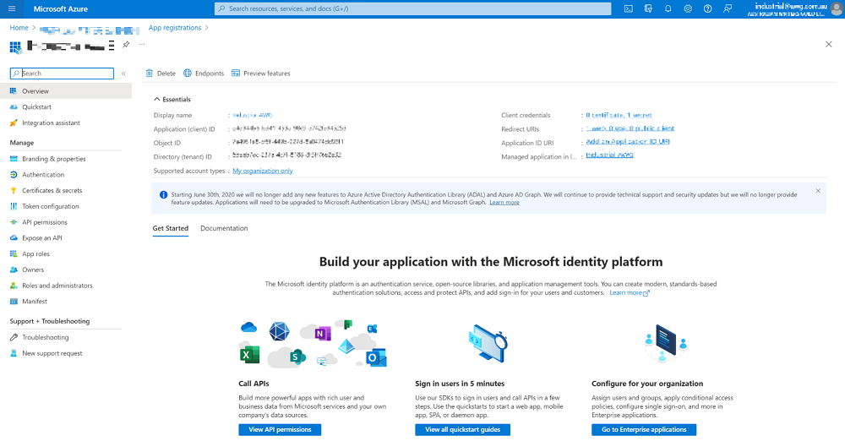Image resolution: width=845 pixels, height=441 pixels.
Task: Collapse the left sidebar menu
Action: pos(123,73)
